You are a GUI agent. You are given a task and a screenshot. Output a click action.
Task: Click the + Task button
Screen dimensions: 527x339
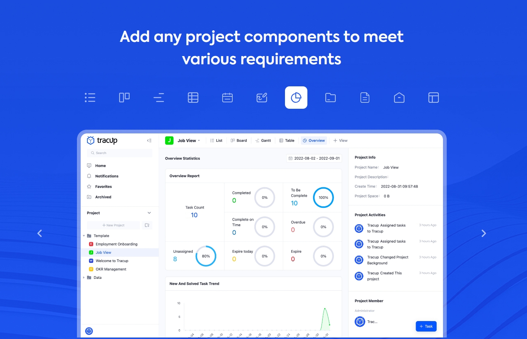426,326
